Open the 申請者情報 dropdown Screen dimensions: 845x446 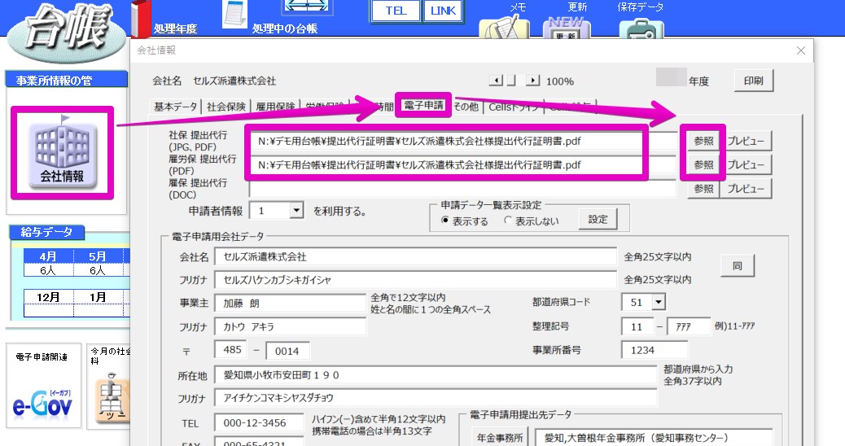(x=296, y=211)
